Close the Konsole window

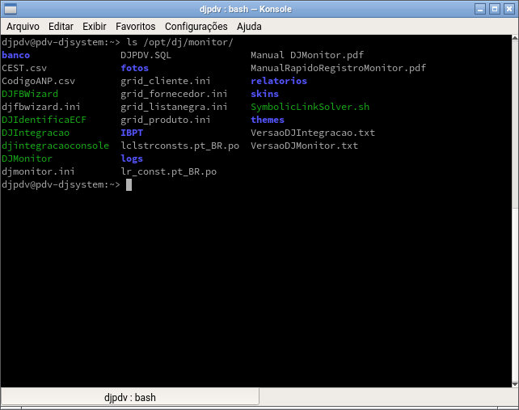click(x=509, y=9)
